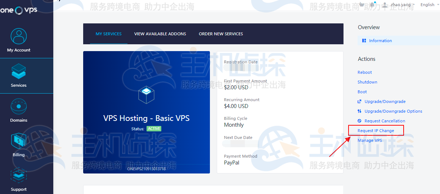This screenshot has height=194, width=440.
Task: Open View Available Addons tab
Action: click(x=160, y=34)
